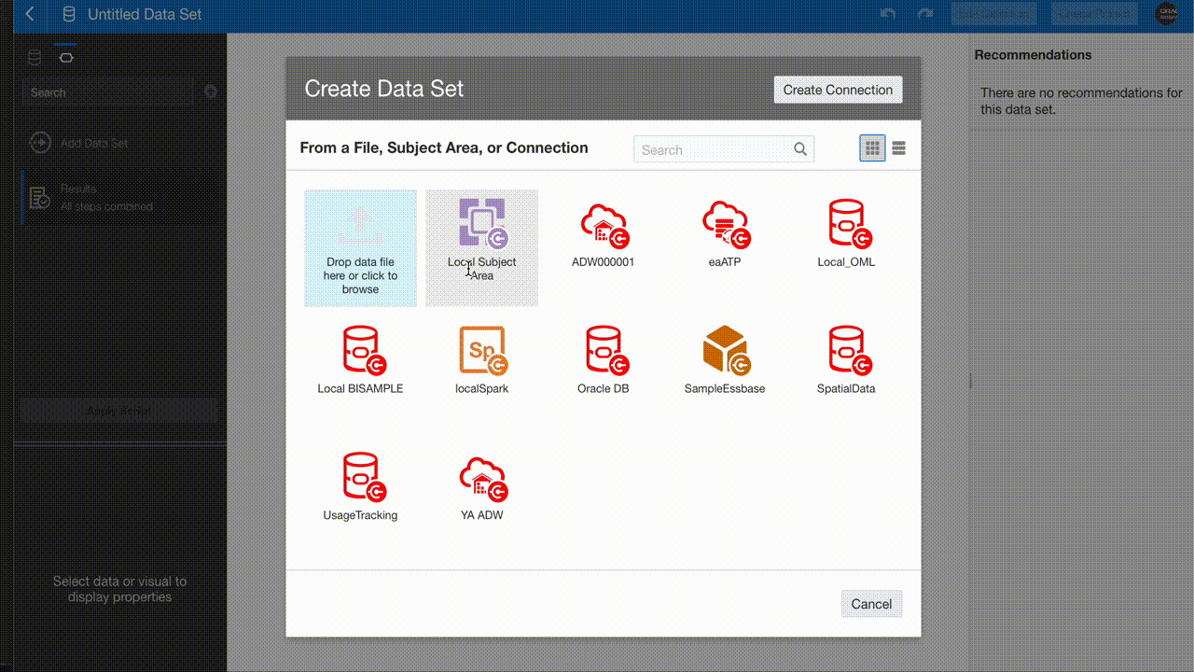Select the YA ADW connection
1194x672 pixels.
click(x=481, y=487)
